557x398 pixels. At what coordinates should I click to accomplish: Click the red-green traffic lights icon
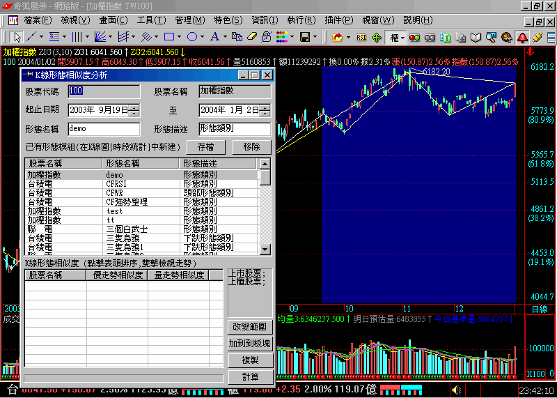pyautogui.click(x=414, y=38)
